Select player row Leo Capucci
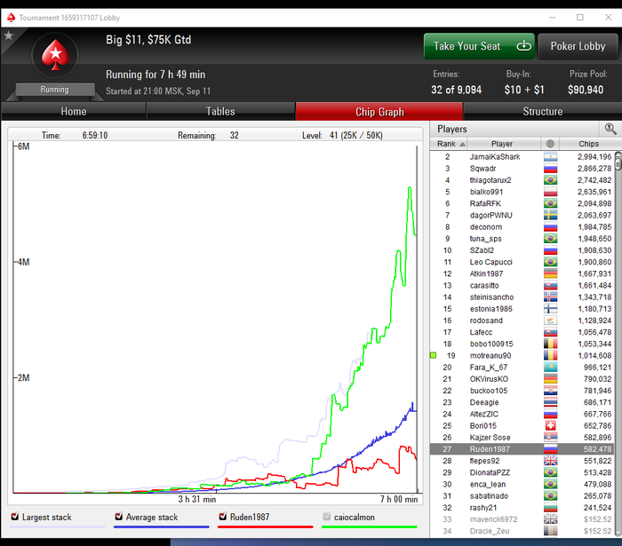The height and width of the screenshot is (546, 622). tap(522, 262)
